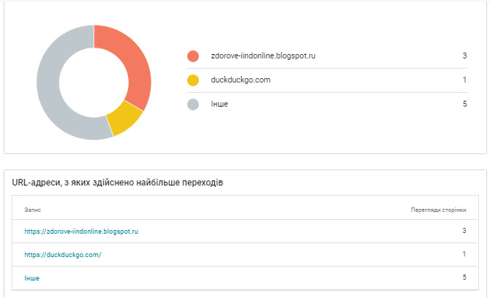Click the yellow duckduckgo.com legend dot
Viewport: 490px width, 298px height.
coord(193,80)
